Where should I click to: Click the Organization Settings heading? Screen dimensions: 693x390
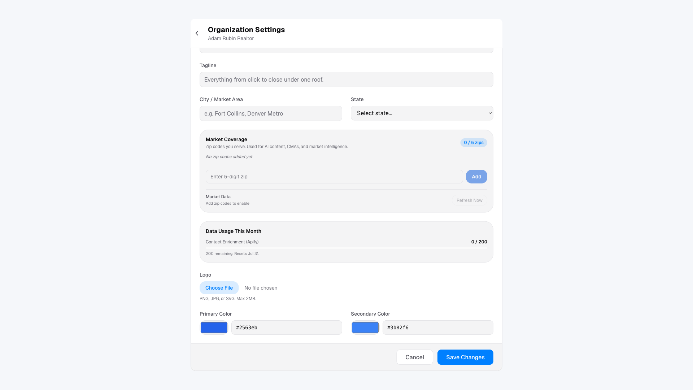(x=246, y=30)
